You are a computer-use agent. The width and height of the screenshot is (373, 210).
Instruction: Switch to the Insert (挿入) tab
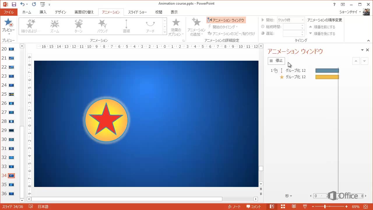tap(43, 12)
